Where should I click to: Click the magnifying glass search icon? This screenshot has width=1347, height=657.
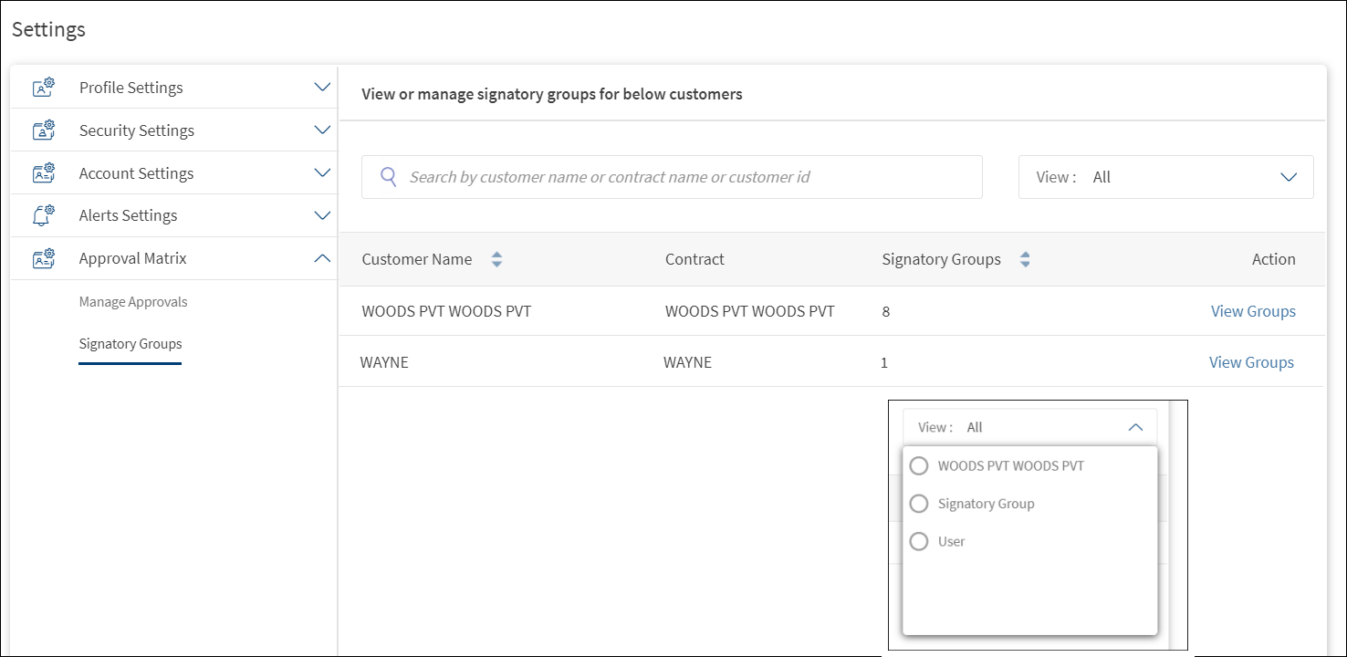(389, 177)
